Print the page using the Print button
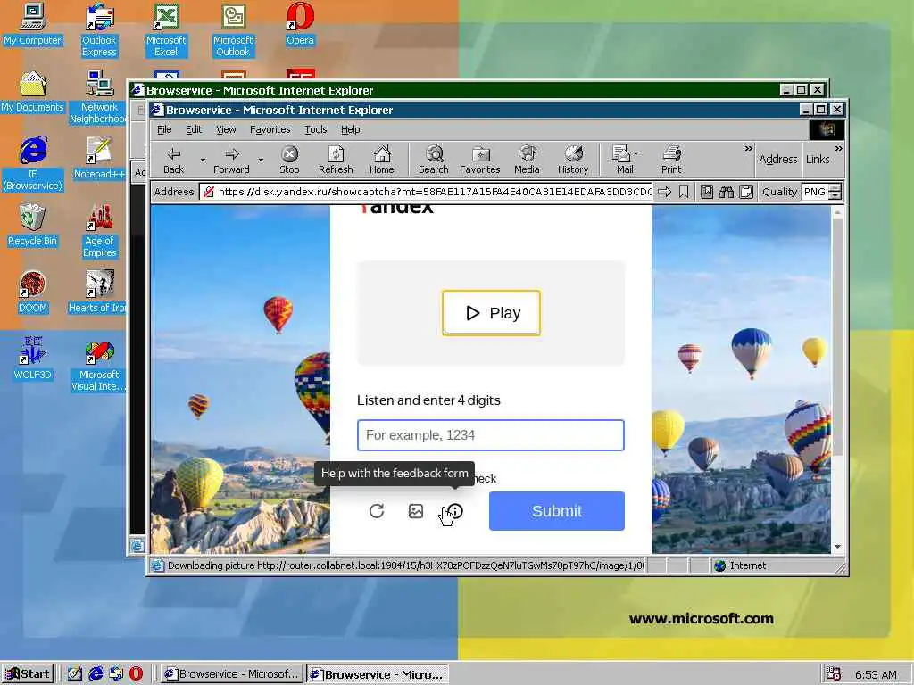The image size is (914, 685). pyautogui.click(x=671, y=161)
